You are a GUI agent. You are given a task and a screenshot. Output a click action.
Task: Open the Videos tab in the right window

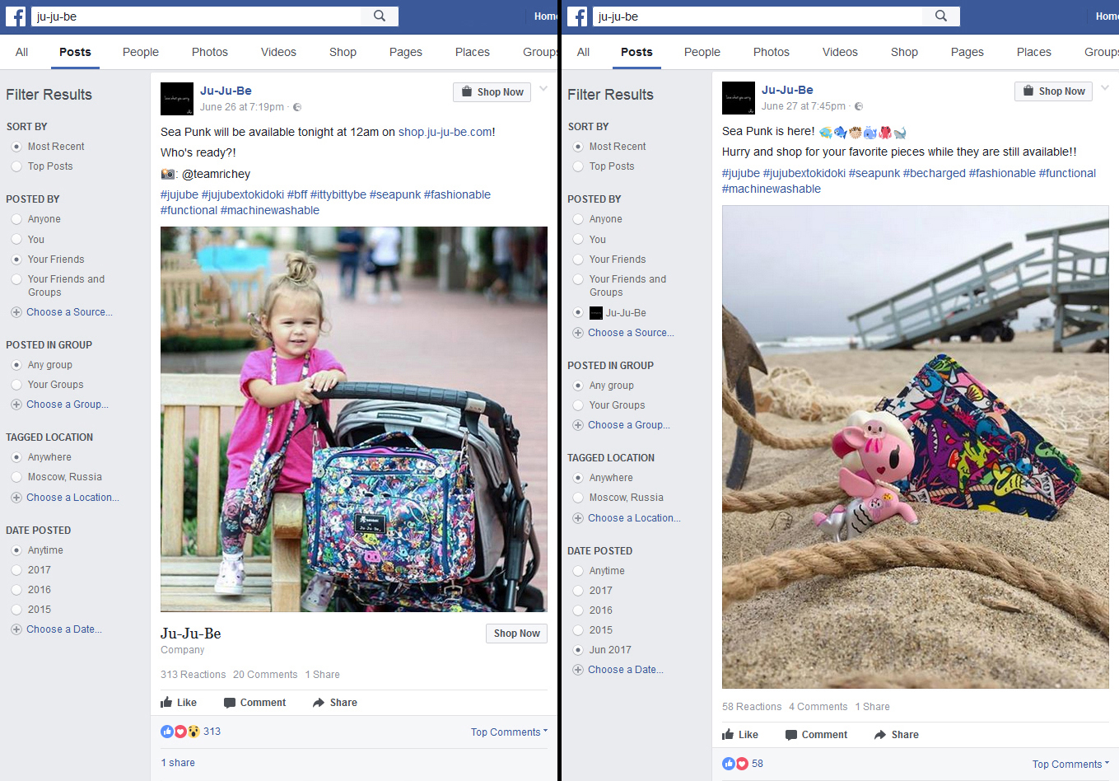840,52
